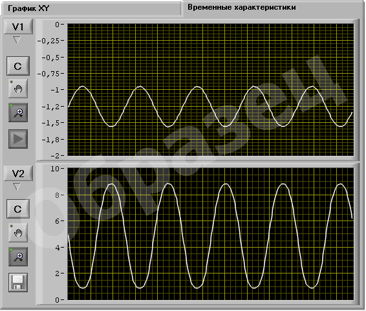Select the zoom magnifier tool for V2 graph
Viewport: 366px width, 311px height.
pos(18,257)
